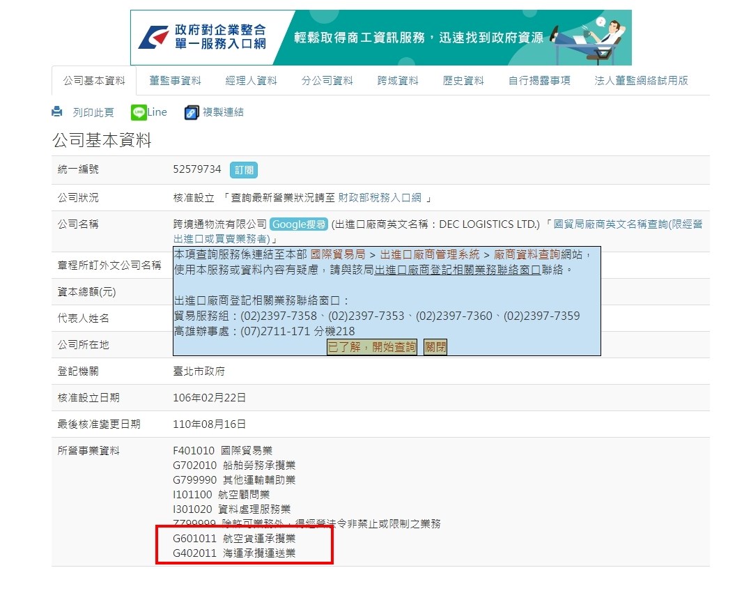
Task: Click the 出進口廠商登記相關業務聯絡窗口 underlined link
Action: (x=458, y=270)
